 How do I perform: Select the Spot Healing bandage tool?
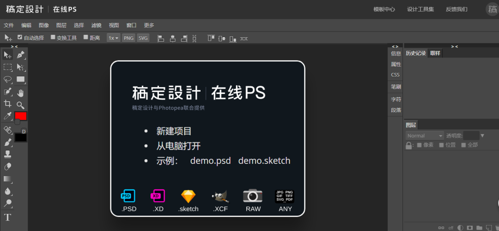point(8,130)
